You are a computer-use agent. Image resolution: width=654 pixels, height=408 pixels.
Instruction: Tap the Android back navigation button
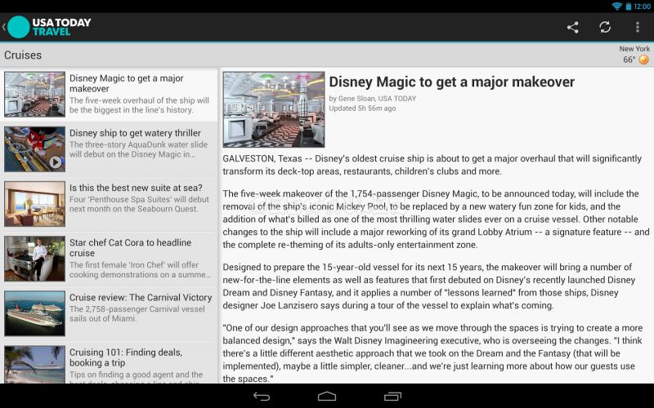coord(262,397)
